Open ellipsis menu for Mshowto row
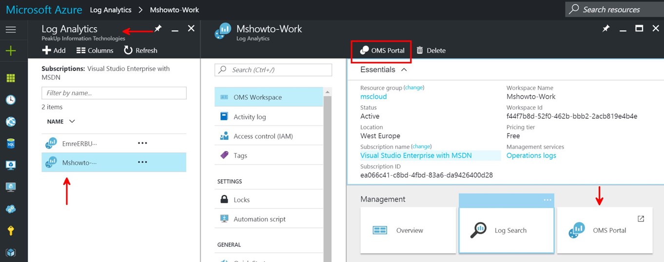The width and height of the screenshot is (664, 262). 142,162
